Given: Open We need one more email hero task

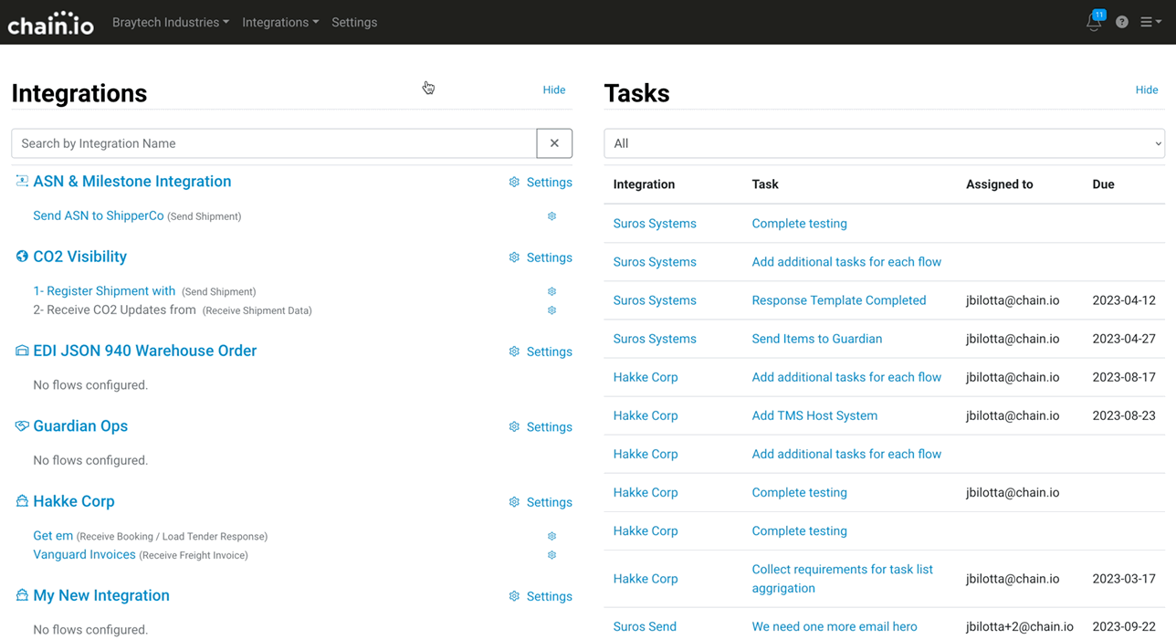Looking at the screenshot, I should point(835,626).
